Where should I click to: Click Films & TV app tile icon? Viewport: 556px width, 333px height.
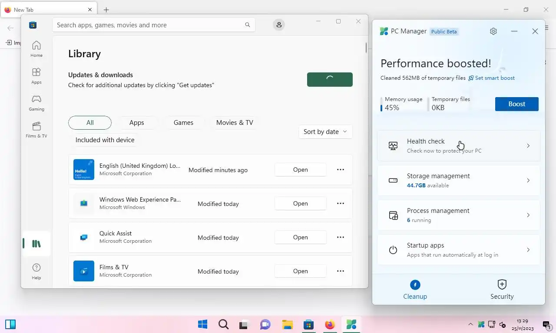click(84, 271)
